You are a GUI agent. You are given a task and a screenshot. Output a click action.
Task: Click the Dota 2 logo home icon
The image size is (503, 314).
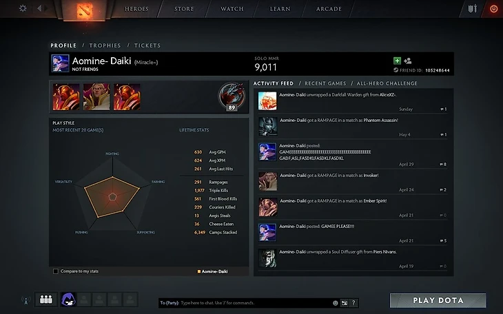point(84,10)
